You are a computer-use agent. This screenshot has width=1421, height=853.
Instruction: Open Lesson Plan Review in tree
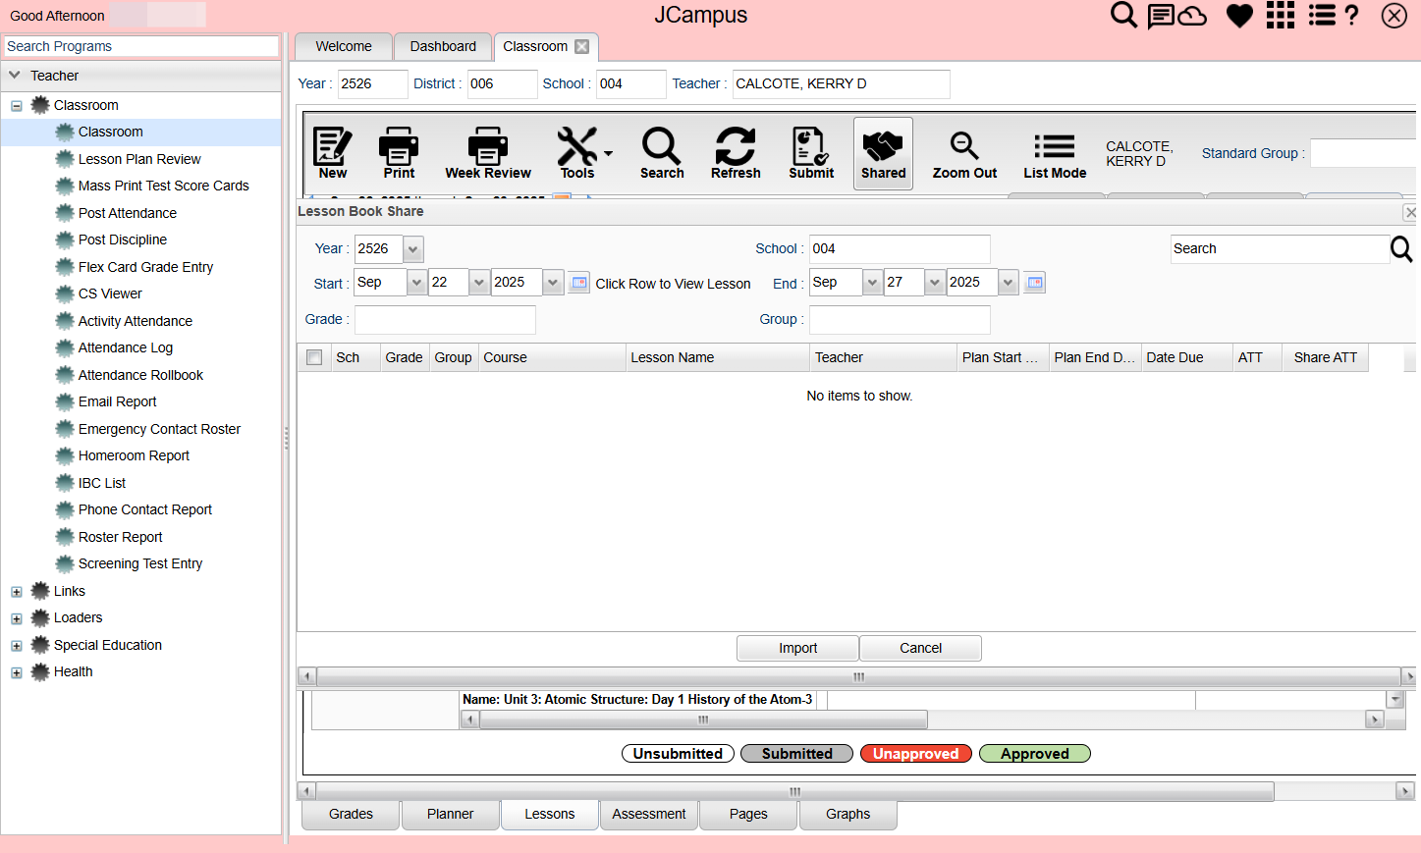139,159
